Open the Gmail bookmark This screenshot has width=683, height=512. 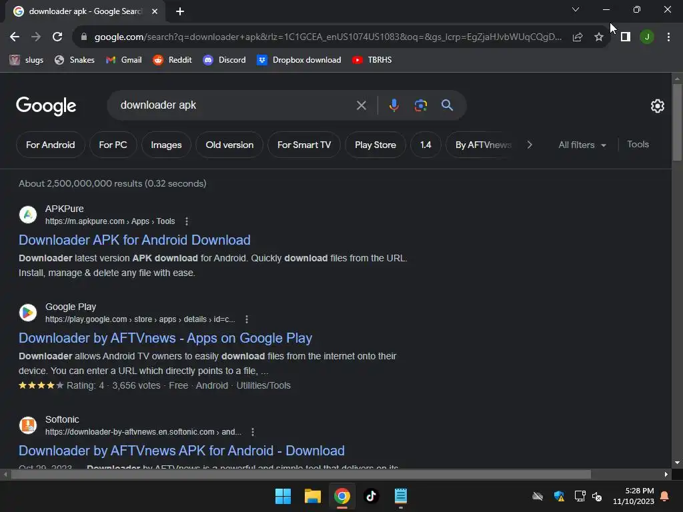coord(123,59)
